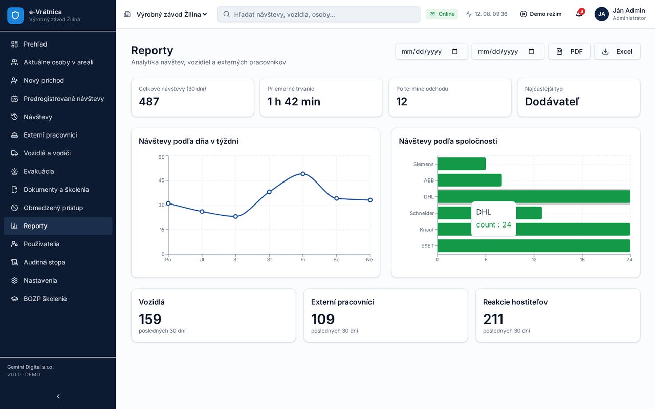Click the Evakuácia siren icon
This screenshot has width=655, height=409.
click(14, 171)
